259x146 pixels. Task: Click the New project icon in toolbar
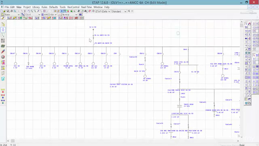[2, 11]
